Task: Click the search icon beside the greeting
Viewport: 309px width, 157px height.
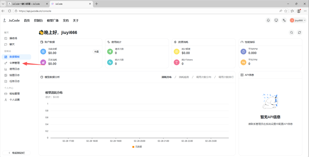Action: pos(291,32)
